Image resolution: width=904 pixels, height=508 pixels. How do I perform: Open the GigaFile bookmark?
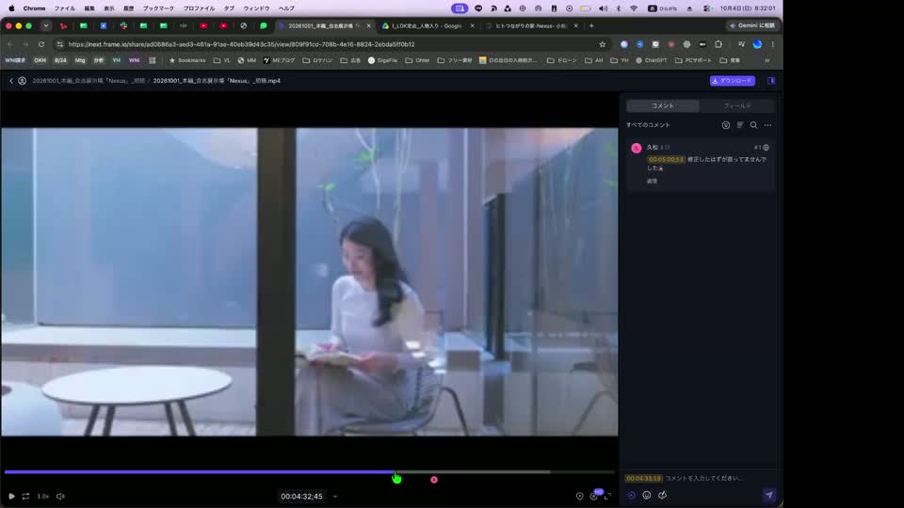[x=383, y=60]
